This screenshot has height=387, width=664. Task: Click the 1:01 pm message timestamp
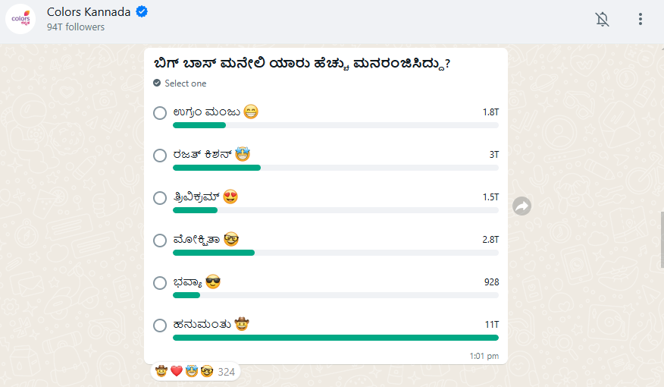pyautogui.click(x=484, y=355)
